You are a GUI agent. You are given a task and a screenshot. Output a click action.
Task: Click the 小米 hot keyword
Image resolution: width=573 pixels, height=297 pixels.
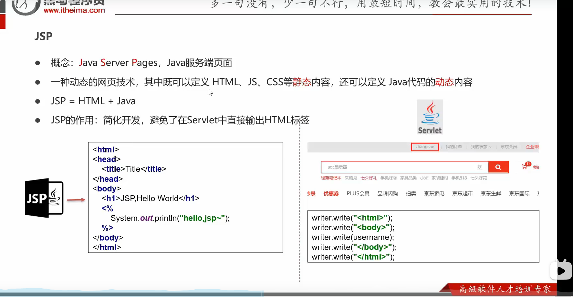[x=424, y=178]
